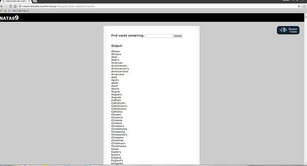Select the word 'Africans' in output
This screenshot has height=166, width=307.
[116, 54]
